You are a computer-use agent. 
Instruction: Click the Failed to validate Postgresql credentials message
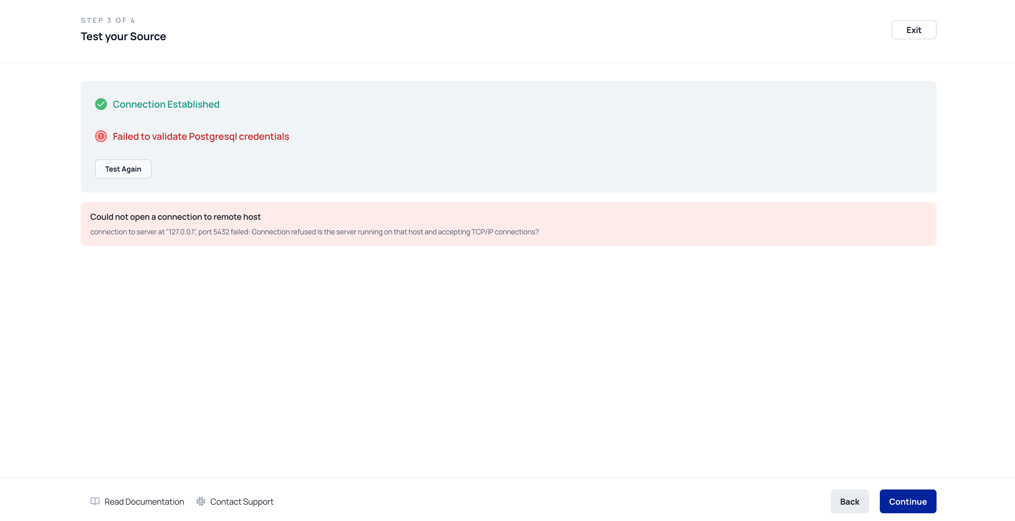[x=201, y=136]
